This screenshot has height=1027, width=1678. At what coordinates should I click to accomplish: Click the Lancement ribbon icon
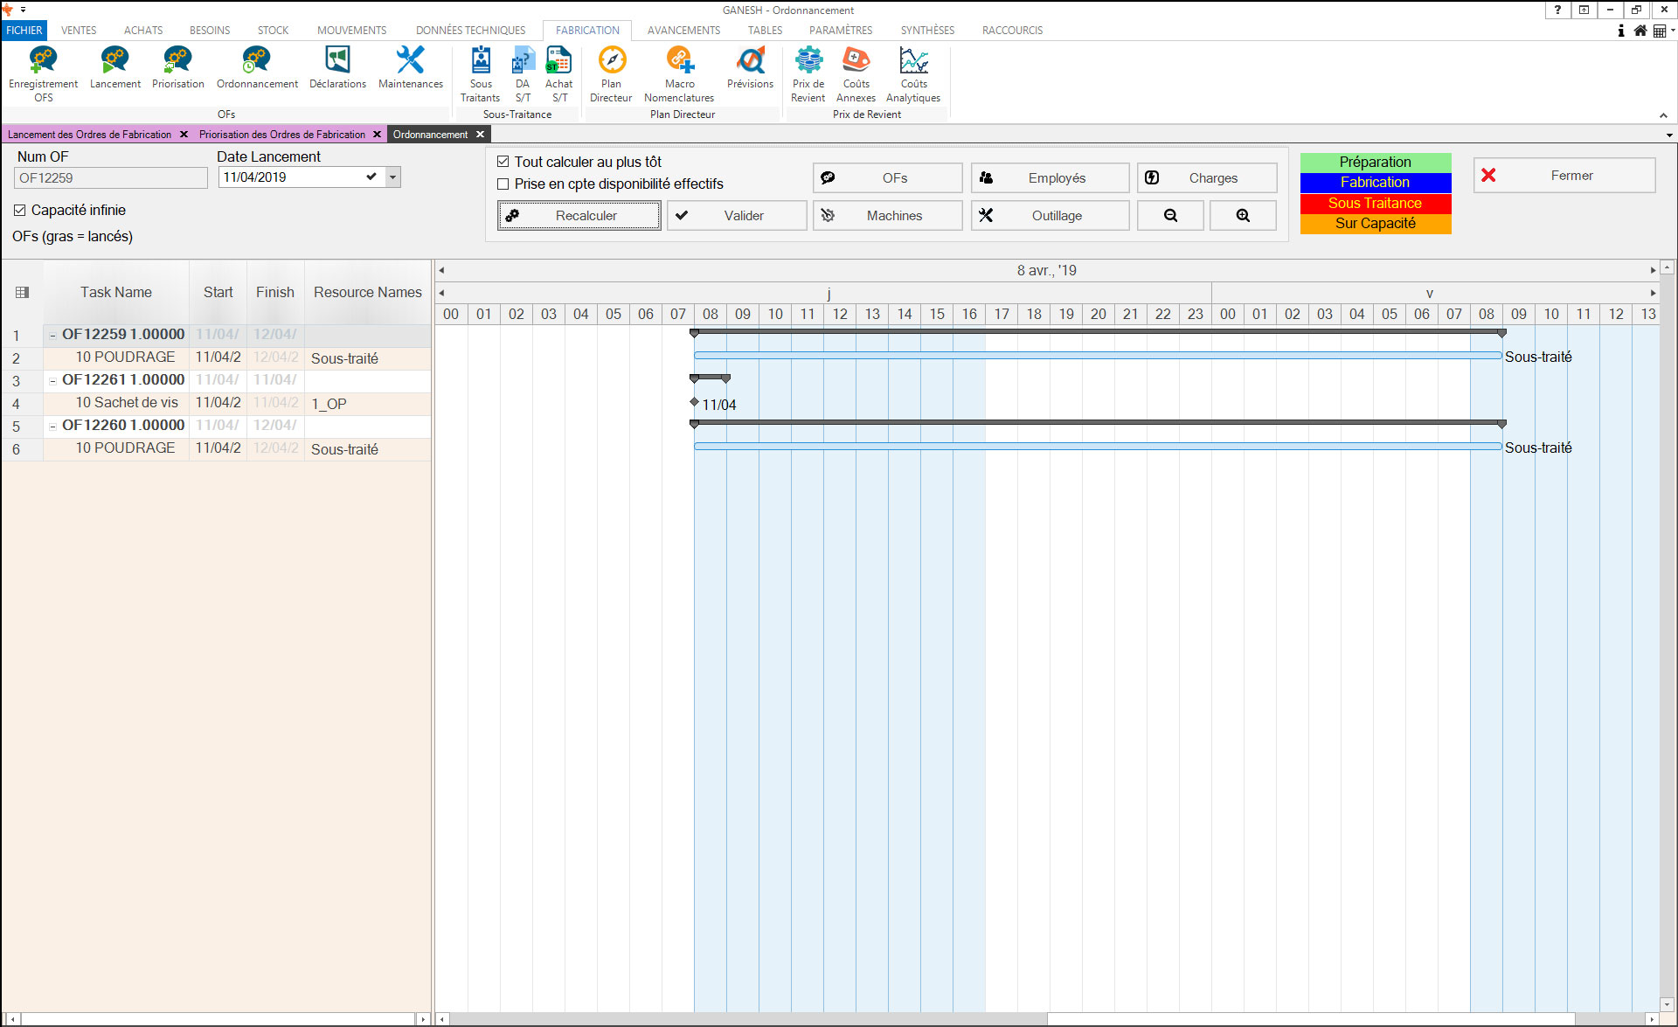pos(114,63)
